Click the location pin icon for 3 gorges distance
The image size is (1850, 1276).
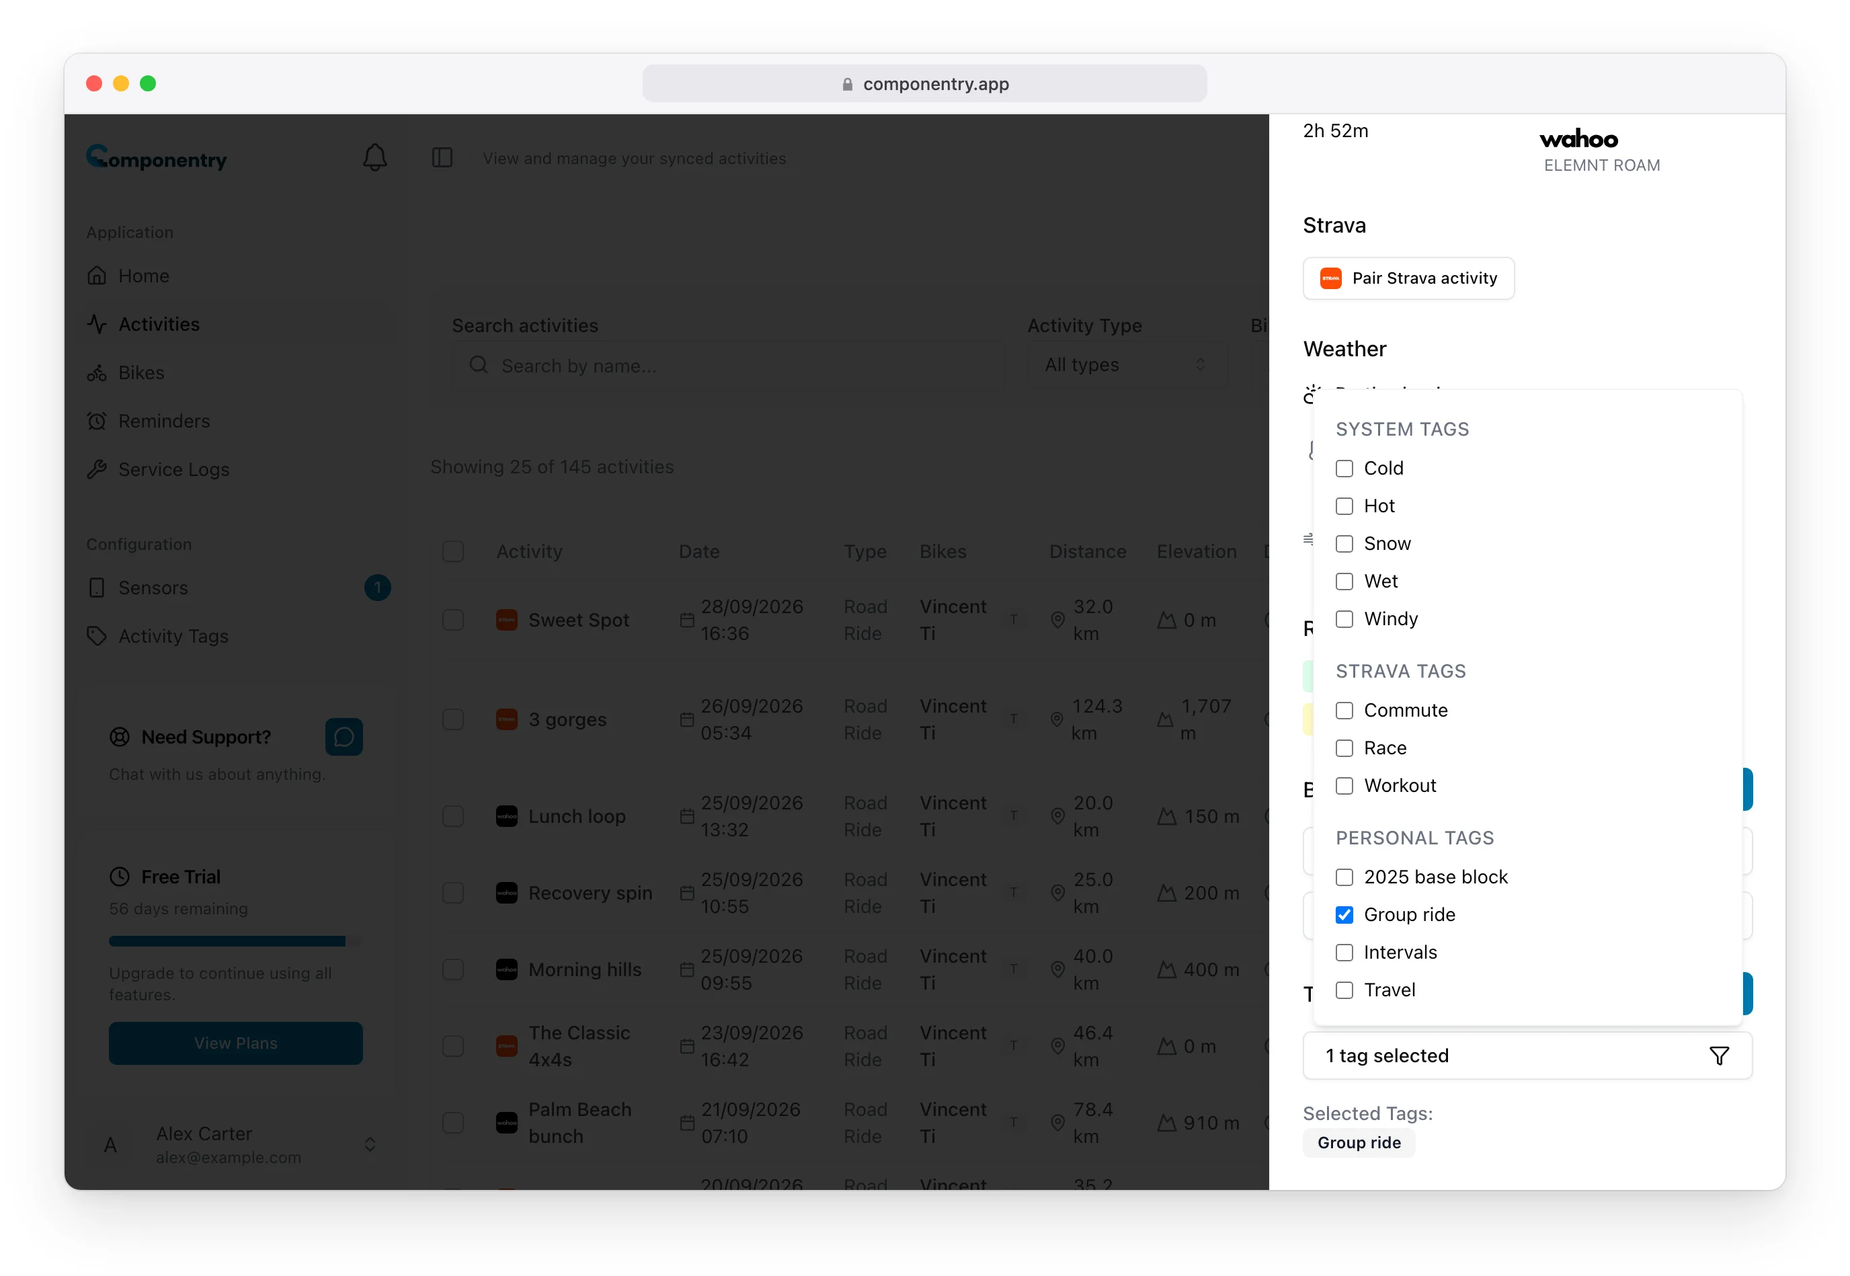pyautogui.click(x=1057, y=719)
